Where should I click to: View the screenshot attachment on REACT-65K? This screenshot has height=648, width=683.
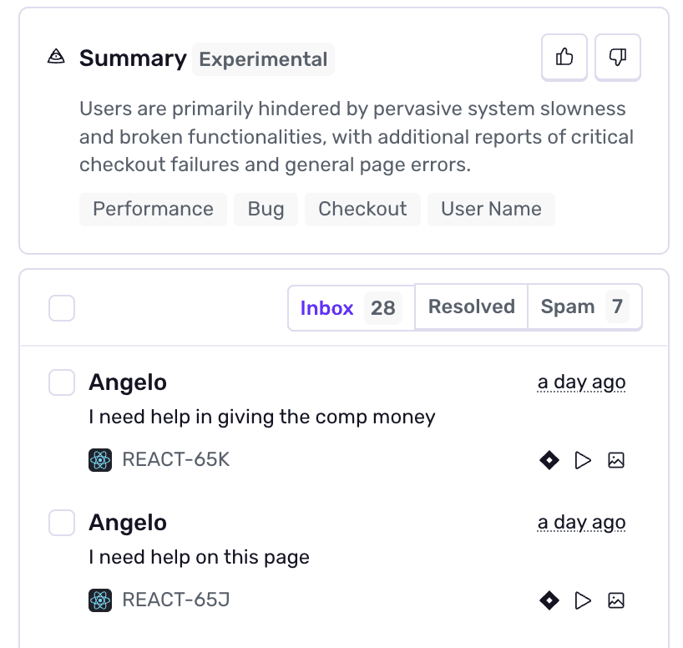click(616, 460)
